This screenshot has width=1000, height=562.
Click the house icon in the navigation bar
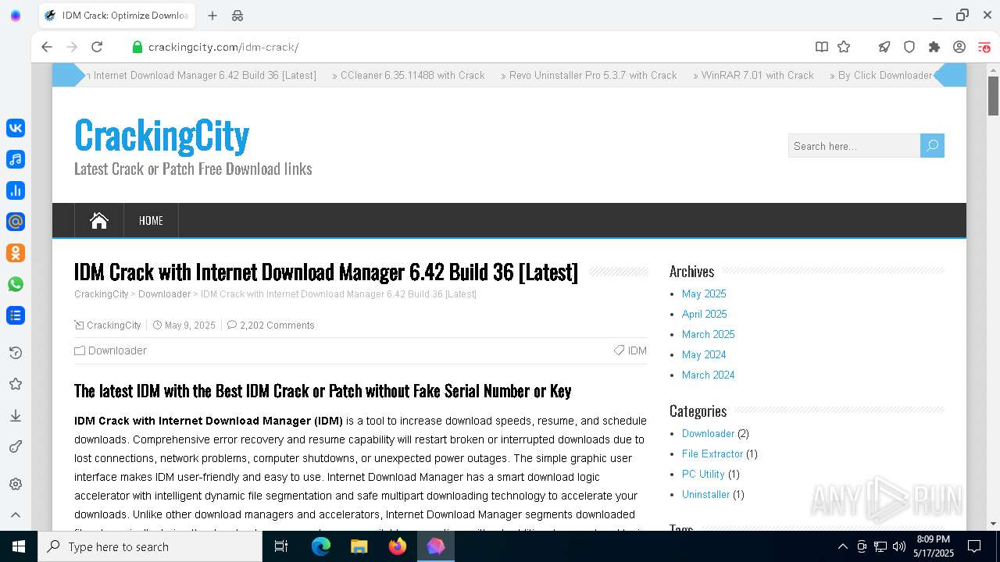[x=99, y=220]
